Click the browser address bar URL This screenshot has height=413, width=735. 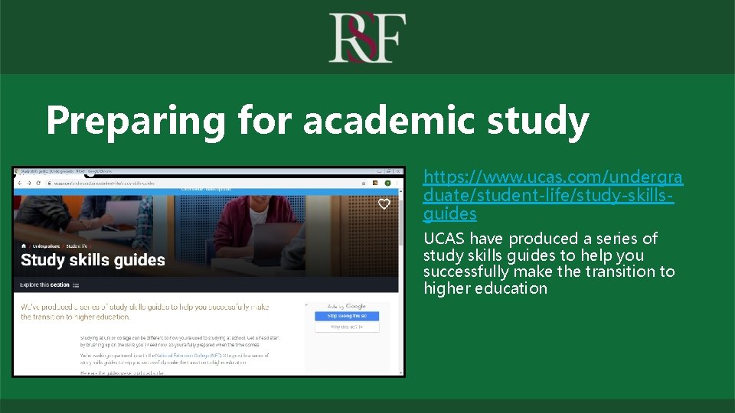[x=104, y=183]
